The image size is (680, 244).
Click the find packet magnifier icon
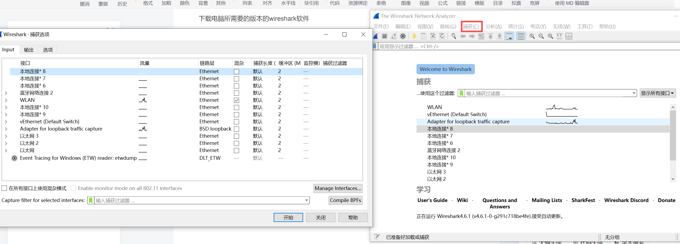click(x=454, y=36)
